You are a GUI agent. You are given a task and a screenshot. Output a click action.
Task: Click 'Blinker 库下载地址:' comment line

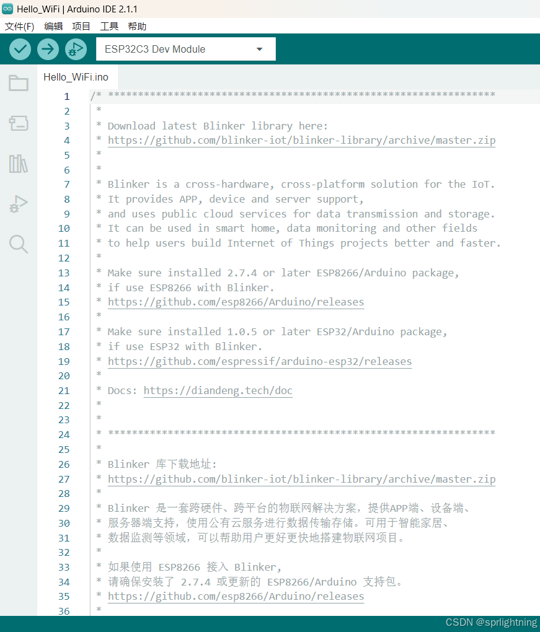click(x=162, y=464)
